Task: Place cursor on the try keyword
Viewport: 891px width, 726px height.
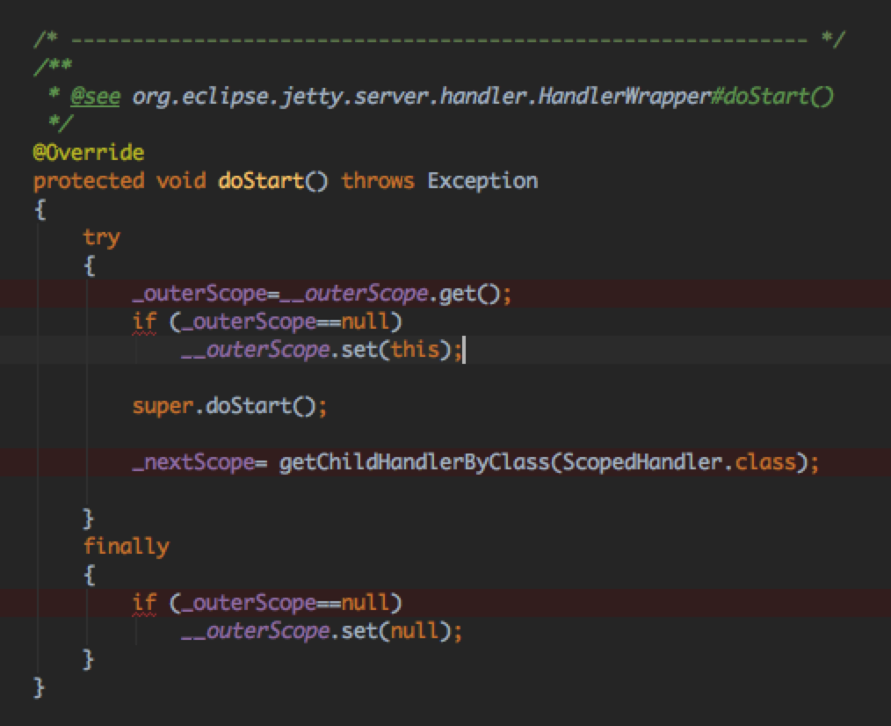Action: pos(101,237)
